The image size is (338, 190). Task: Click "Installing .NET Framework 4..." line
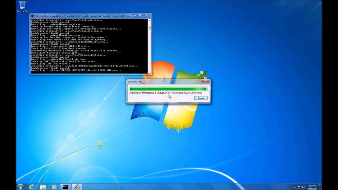click(x=53, y=64)
